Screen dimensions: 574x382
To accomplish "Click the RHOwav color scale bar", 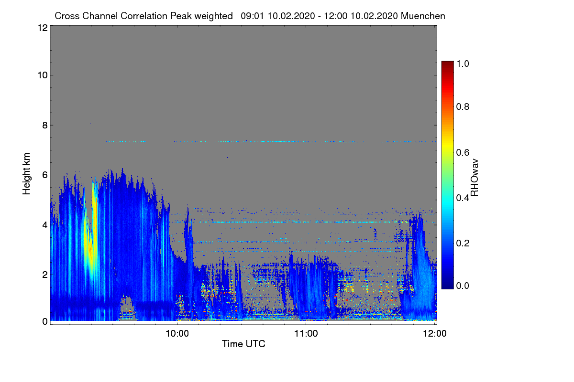I will click(447, 175).
